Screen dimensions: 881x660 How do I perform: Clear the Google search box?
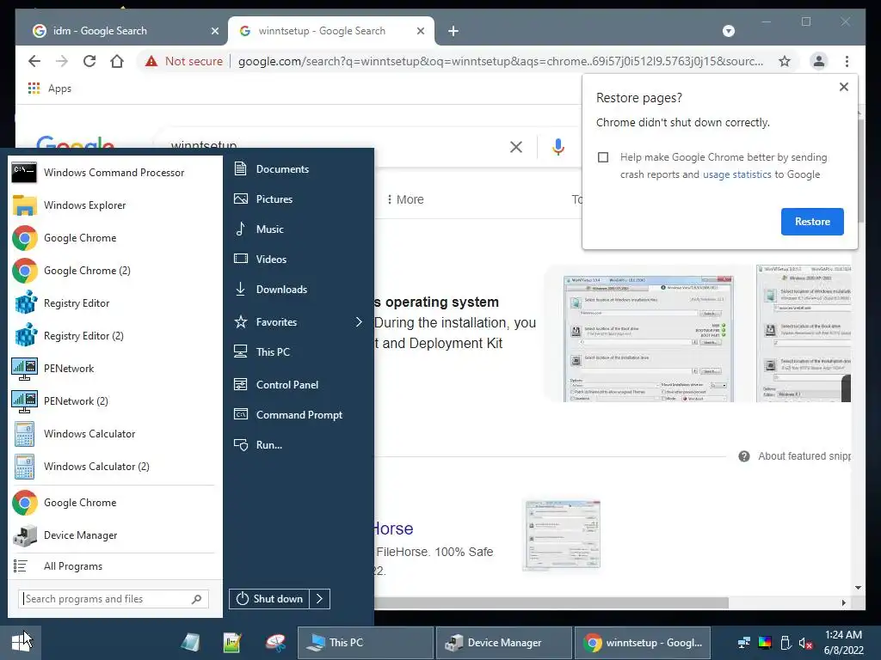pos(516,147)
